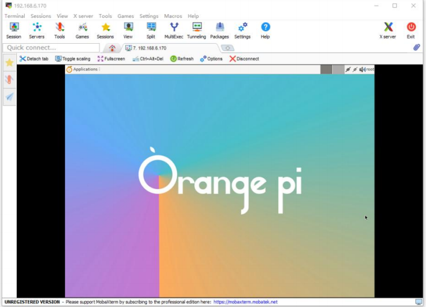This screenshot has width=426, height=307.
Task: Open the Help menu
Action: click(x=193, y=16)
